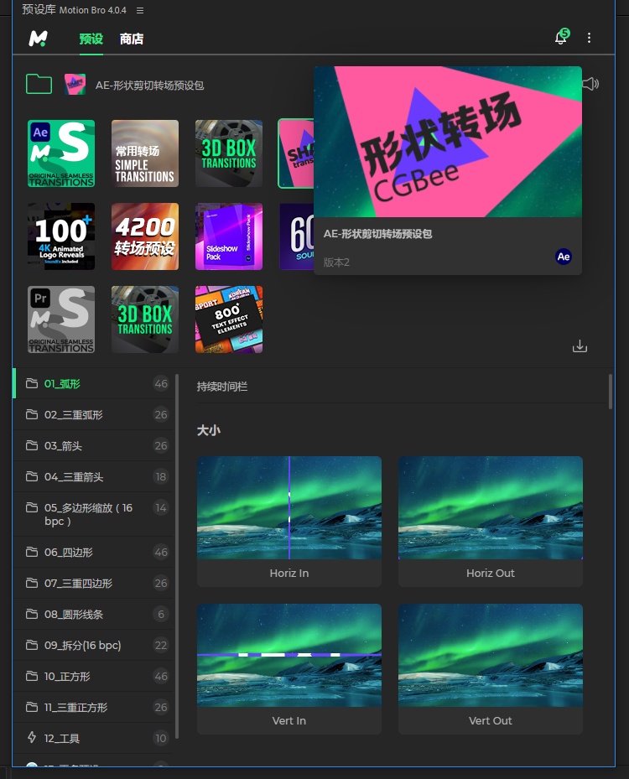Screen dimensions: 629x779
Task: Click the 版本2 label in preview card
Action: coord(336,262)
